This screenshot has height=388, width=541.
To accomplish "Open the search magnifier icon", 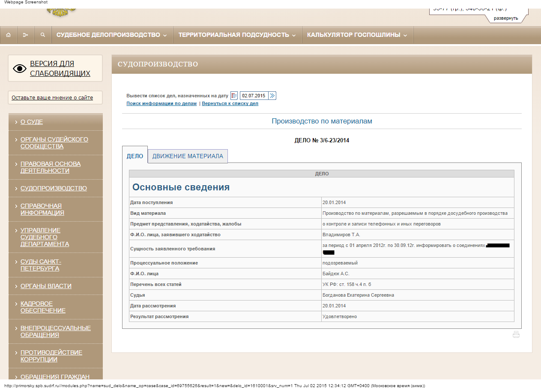I will point(43,35).
